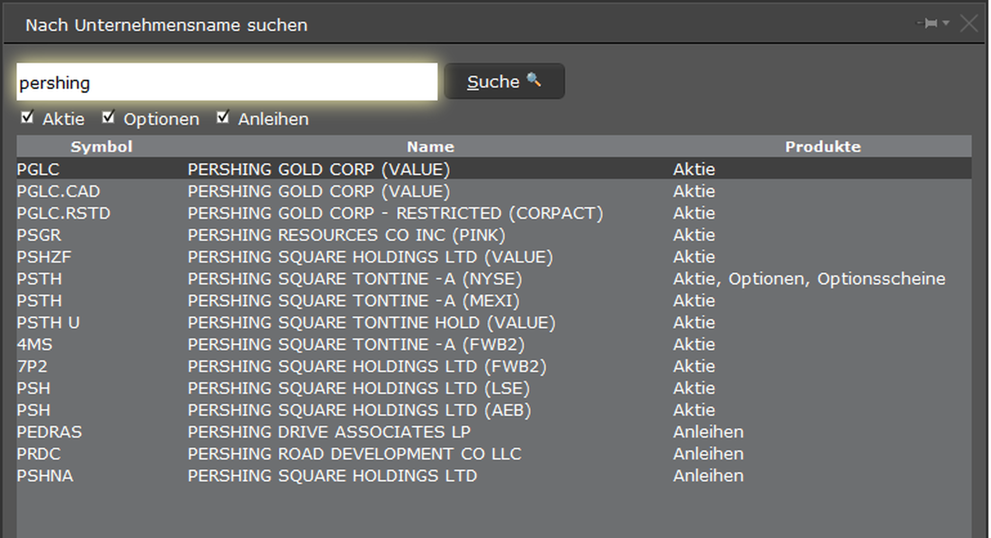The width and height of the screenshot is (991, 538).
Task: Toggle the Anleihen checkbox
Action: (223, 117)
